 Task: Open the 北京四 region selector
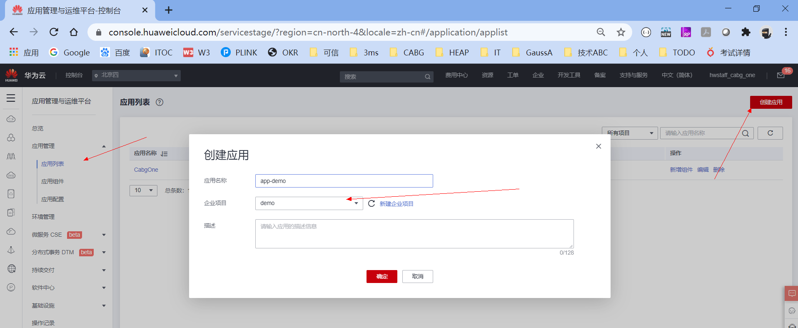pyautogui.click(x=136, y=75)
